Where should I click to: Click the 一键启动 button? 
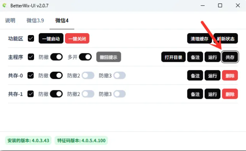51,39
